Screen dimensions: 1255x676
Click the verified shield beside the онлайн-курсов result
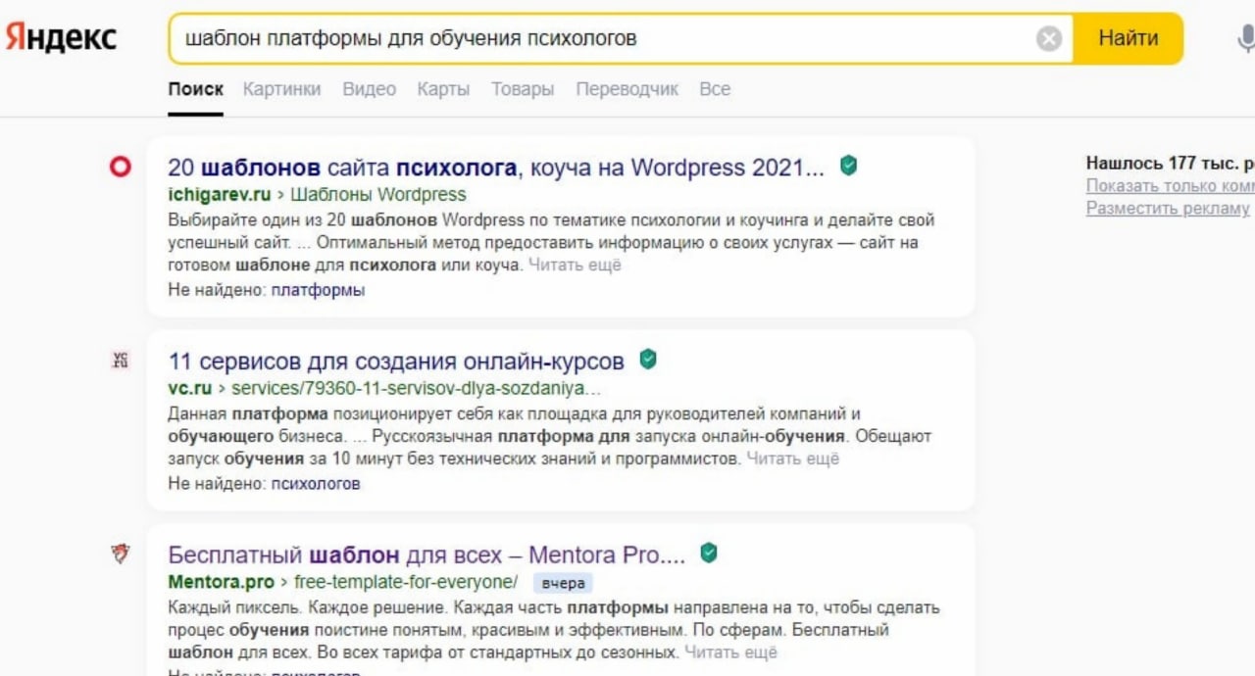pos(647,361)
